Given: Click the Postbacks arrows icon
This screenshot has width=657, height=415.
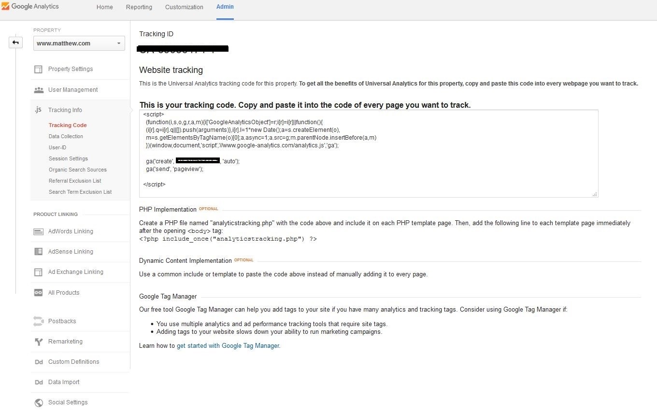Looking at the screenshot, I should tap(38, 321).
